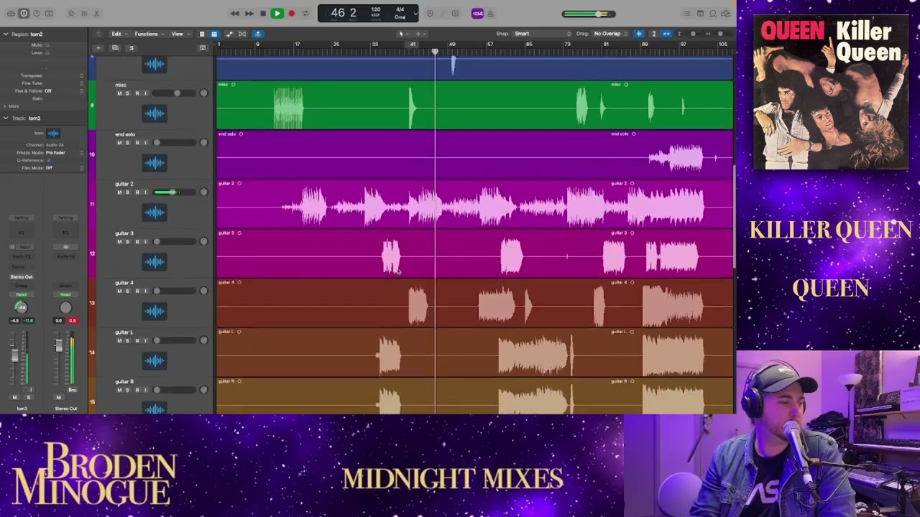
Task: Open the Loop Browser icon
Action: (713, 13)
